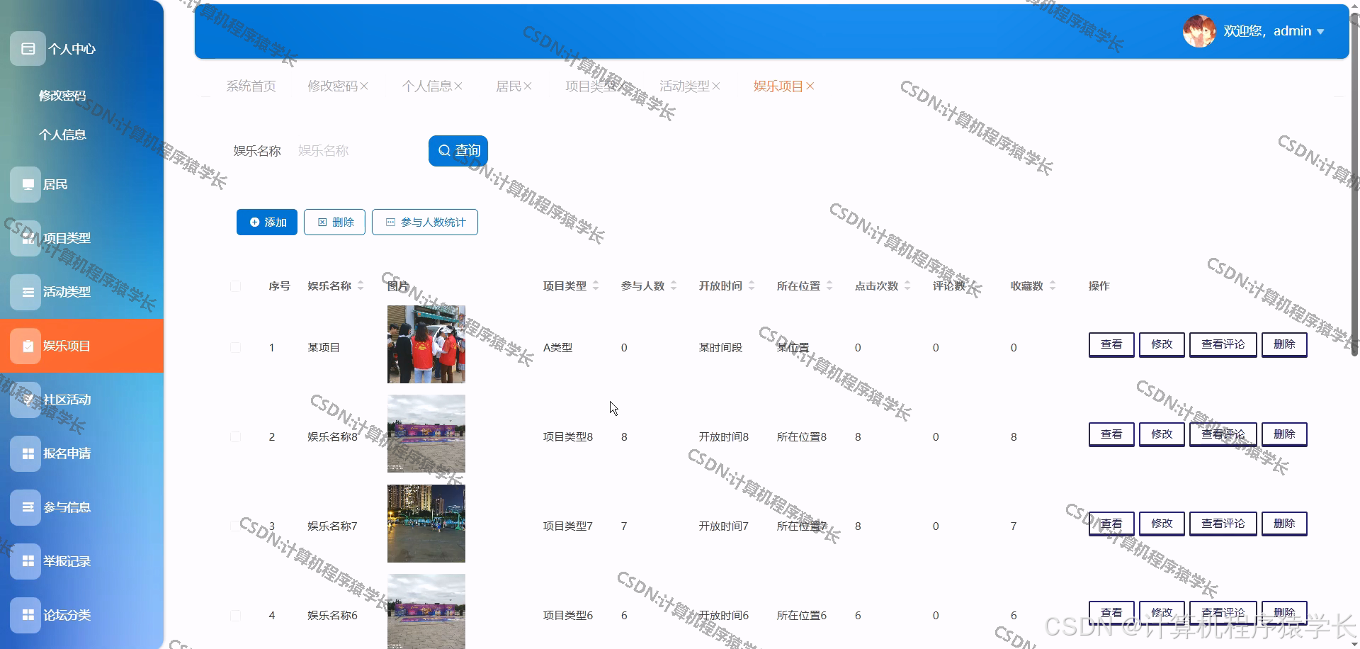Sort by 点击次数 column arrows
The height and width of the screenshot is (649, 1360).
[907, 286]
